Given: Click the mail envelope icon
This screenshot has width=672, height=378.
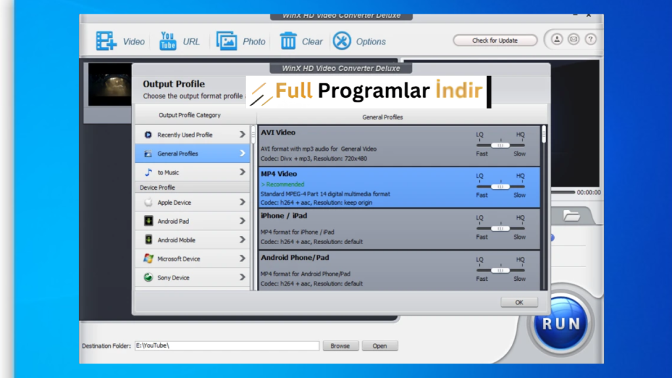Looking at the screenshot, I should (x=574, y=39).
